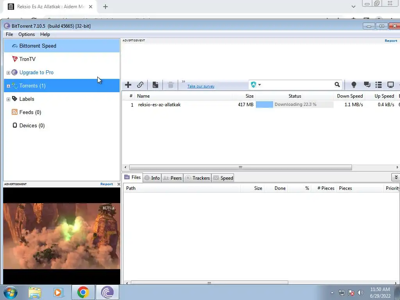Click the TronTV logo icon
The image size is (400, 300).
pyautogui.click(x=15, y=59)
